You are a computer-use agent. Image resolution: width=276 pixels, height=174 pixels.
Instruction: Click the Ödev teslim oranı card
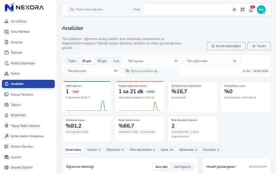(140, 129)
